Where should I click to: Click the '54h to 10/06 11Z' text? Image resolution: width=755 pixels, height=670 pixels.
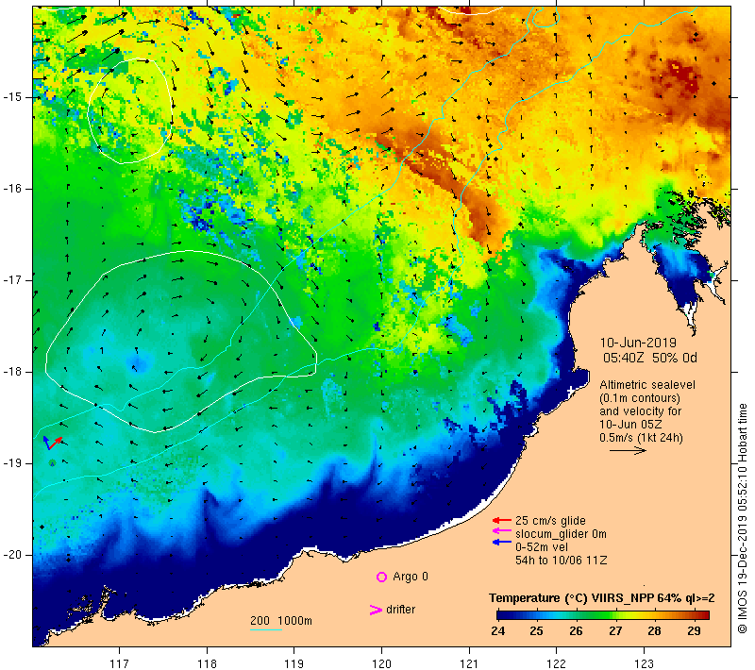pyautogui.click(x=561, y=561)
